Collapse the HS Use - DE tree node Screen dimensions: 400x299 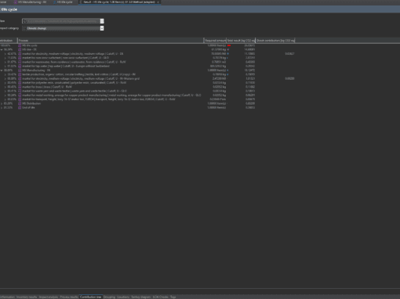coord(2,49)
